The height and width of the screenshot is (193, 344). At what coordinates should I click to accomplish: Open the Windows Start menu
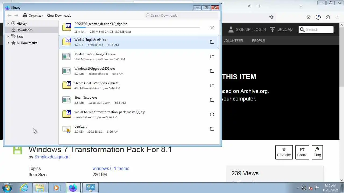point(7,188)
